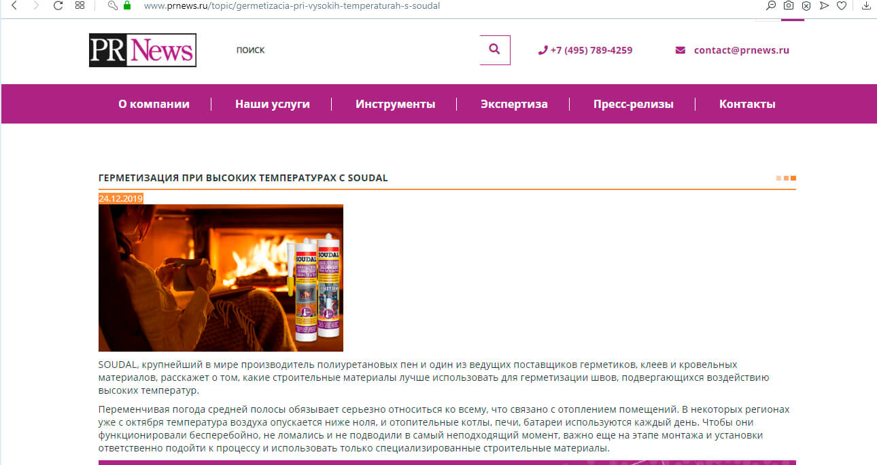This screenshot has width=877, height=465.
Task: Click the contact@prnews.ru email link
Action: (742, 50)
